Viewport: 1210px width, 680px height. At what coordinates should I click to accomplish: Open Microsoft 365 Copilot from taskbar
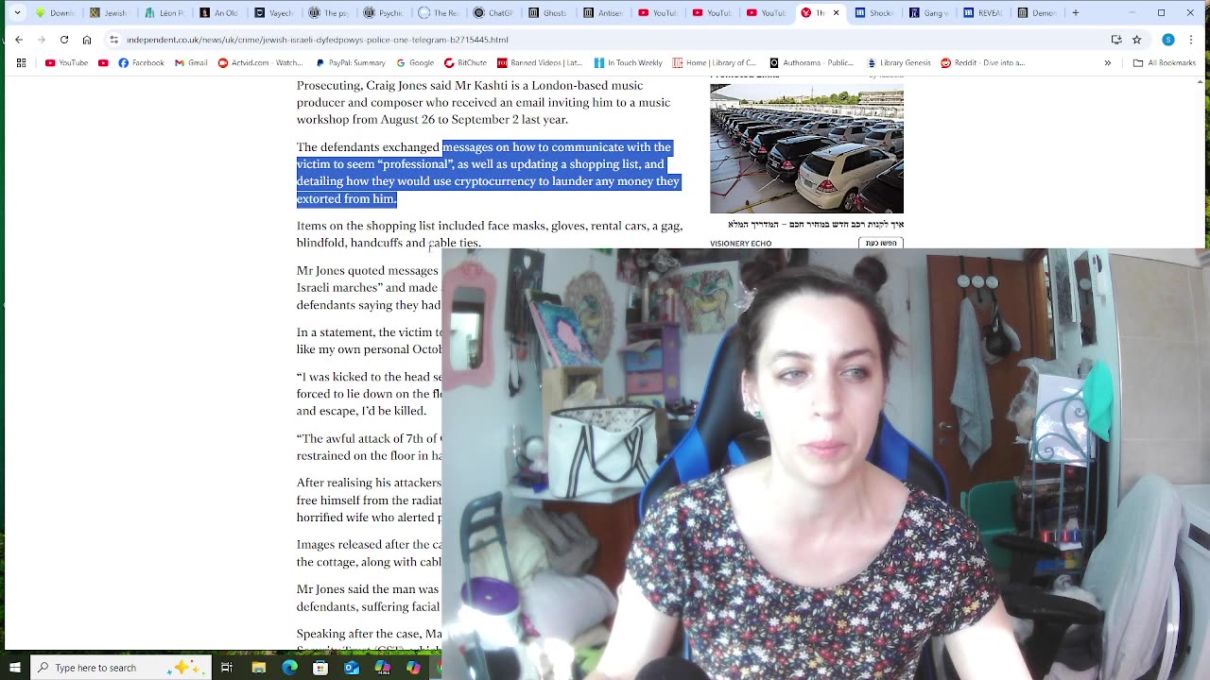point(383,668)
